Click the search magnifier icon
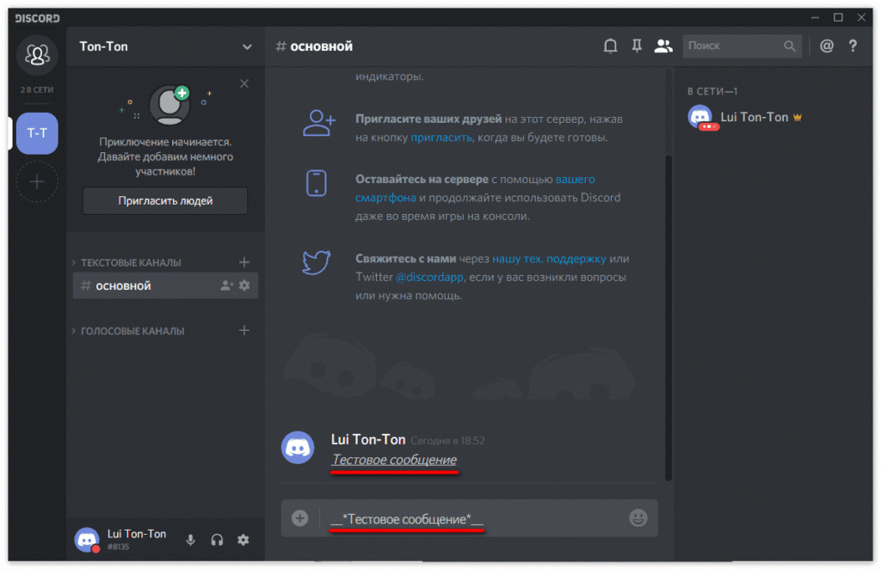 [790, 46]
